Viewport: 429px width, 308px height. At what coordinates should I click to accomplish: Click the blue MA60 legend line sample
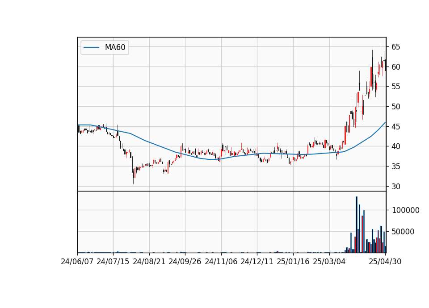[91, 47]
